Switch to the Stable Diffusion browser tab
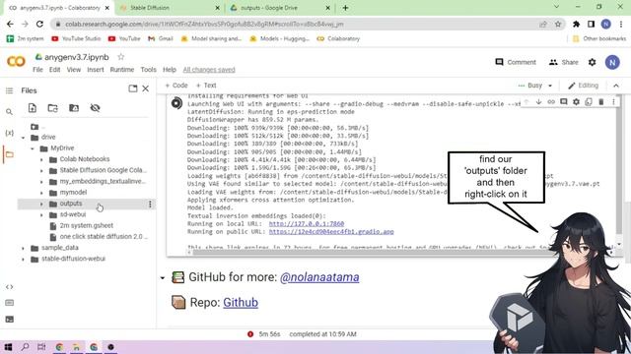This screenshot has width=631, height=354. 169,8
